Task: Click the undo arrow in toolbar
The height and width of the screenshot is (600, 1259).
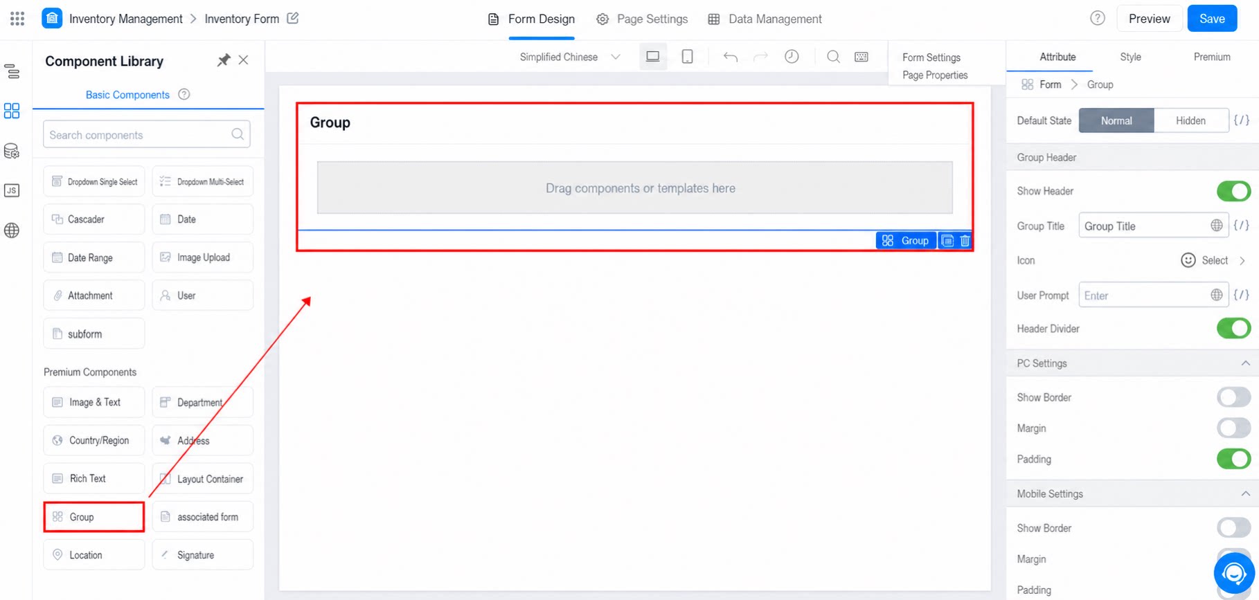Action: pyautogui.click(x=730, y=57)
